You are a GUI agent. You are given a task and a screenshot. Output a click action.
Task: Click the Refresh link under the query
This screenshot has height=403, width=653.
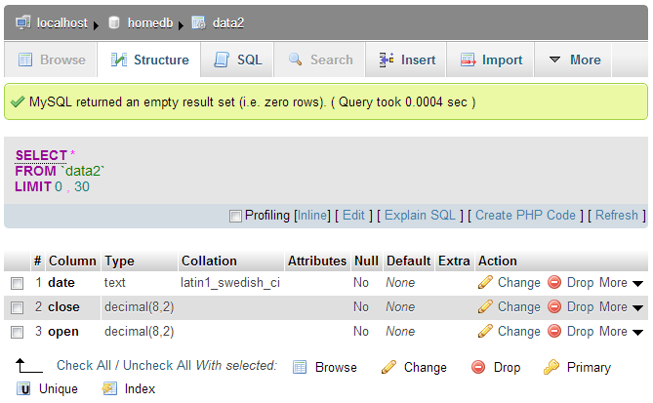[x=616, y=215]
